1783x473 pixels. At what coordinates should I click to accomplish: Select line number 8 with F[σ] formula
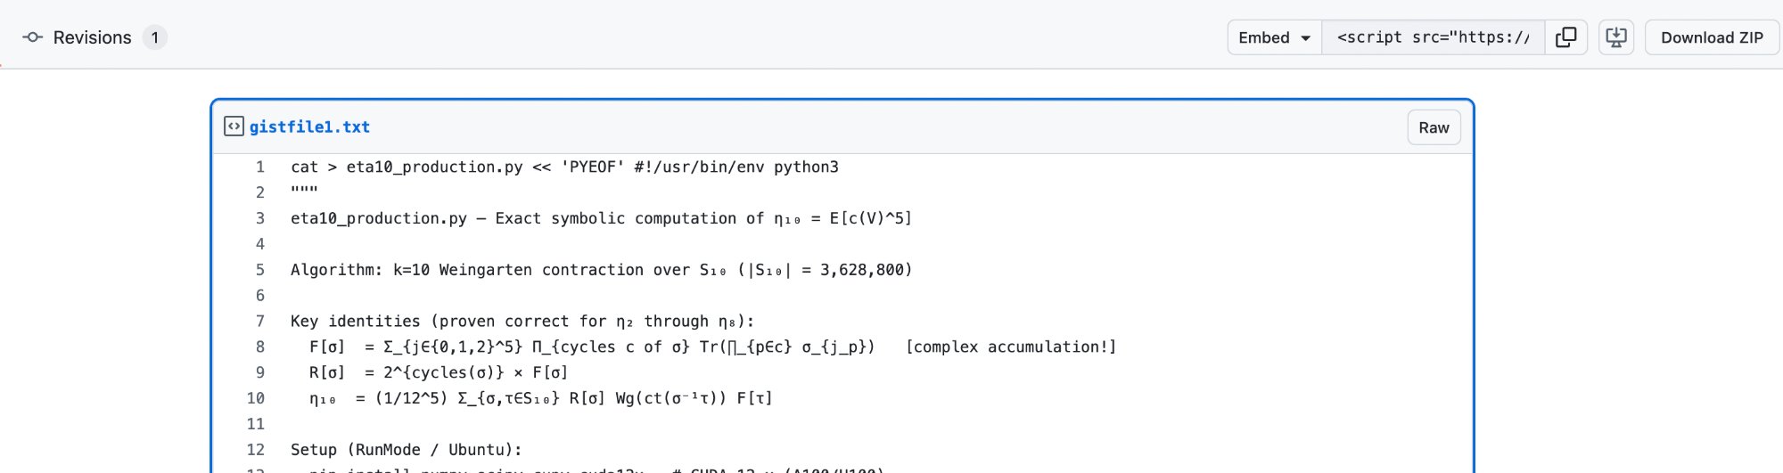260,347
